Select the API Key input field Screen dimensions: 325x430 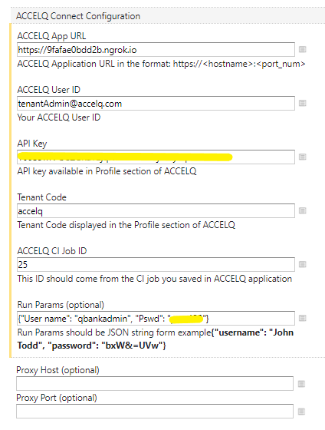tap(156, 157)
